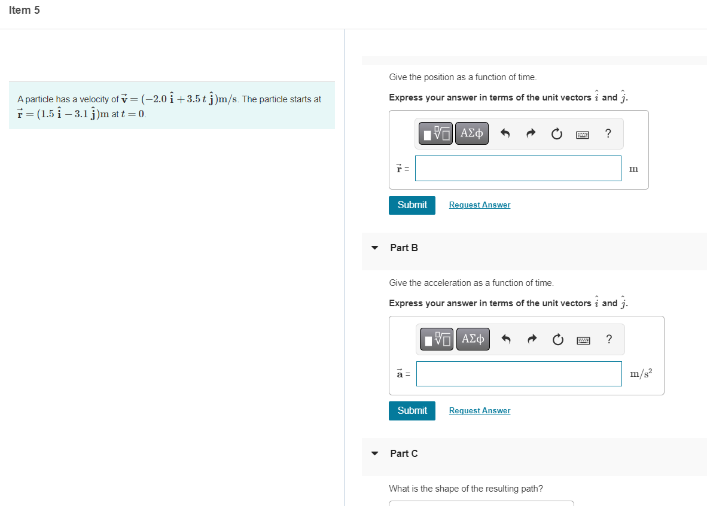
Task: Open the keyboard input helper for Part B
Action: point(583,339)
